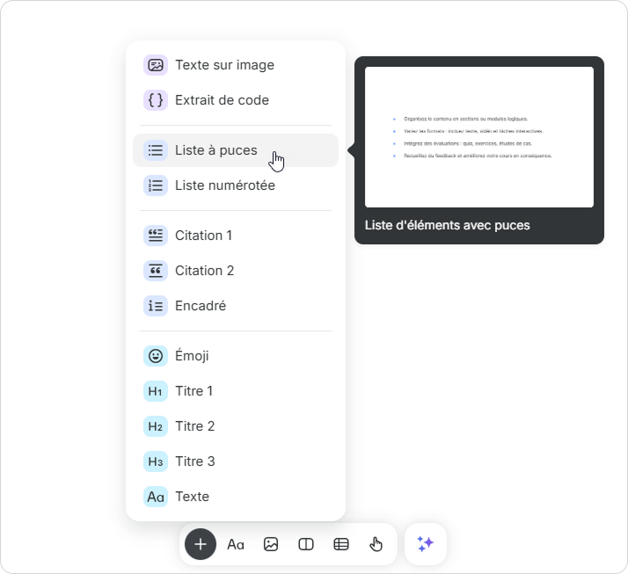Image resolution: width=628 pixels, height=574 pixels.
Task: Select Titre 2 heading option
Action: coord(194,426)
